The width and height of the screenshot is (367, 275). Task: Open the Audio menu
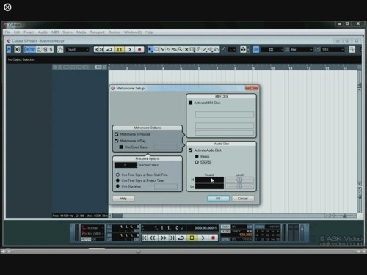[43, 32]
